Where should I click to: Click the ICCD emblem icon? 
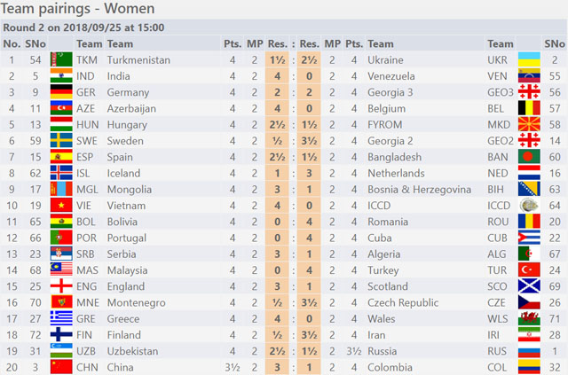(x=529, y=206)
